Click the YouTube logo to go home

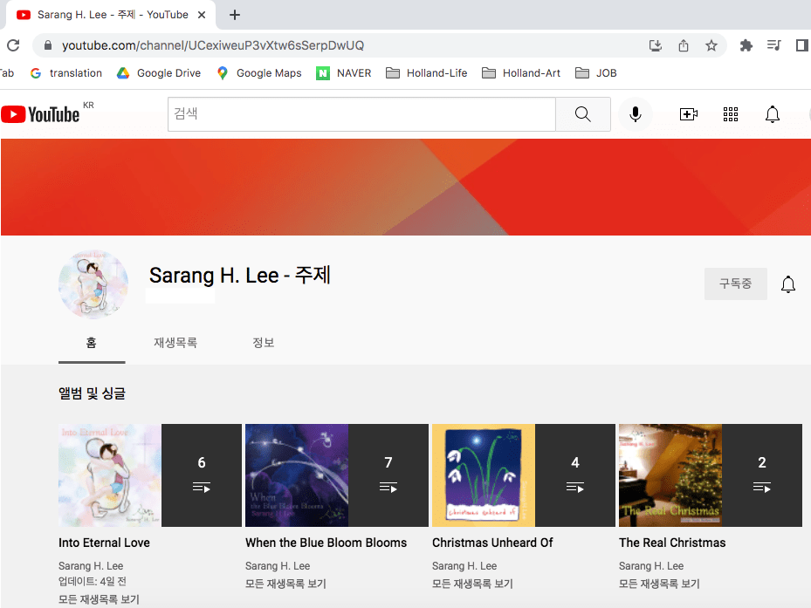coord(40,114)
